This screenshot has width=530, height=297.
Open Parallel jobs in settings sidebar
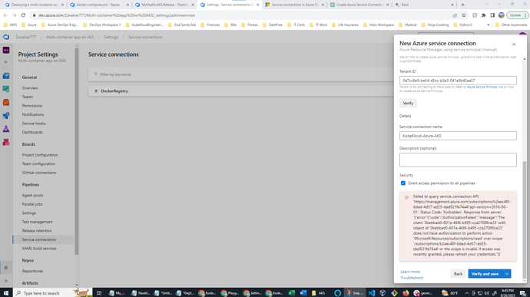click(32, 204)
